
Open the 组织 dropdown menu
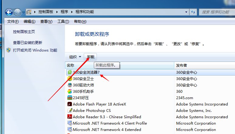pos(75,57)
